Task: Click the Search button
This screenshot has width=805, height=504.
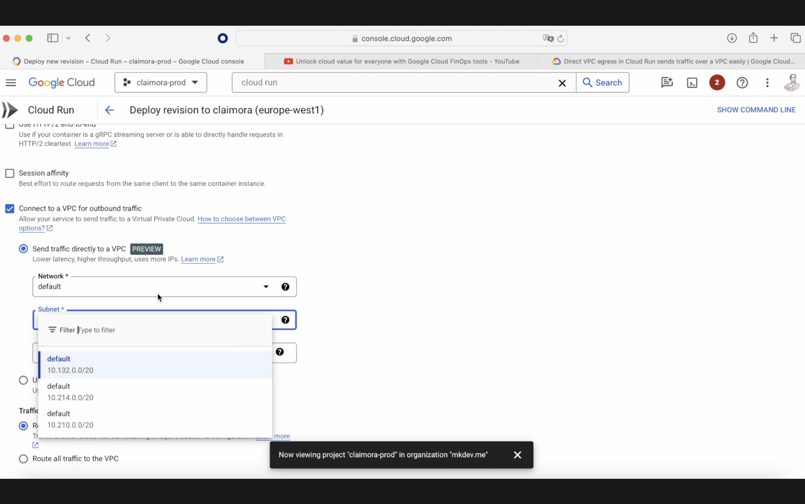Action: (x=602, y=83)
